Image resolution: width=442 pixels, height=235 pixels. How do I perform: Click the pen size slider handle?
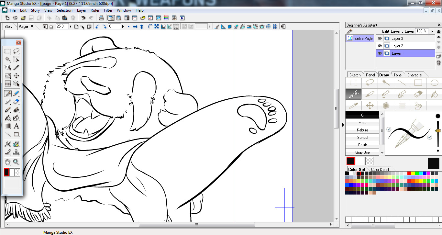click(x=438, y=130)
